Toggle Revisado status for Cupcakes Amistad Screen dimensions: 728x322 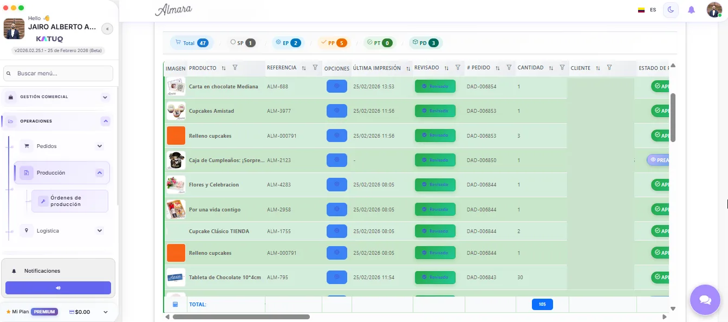point(435,111)
